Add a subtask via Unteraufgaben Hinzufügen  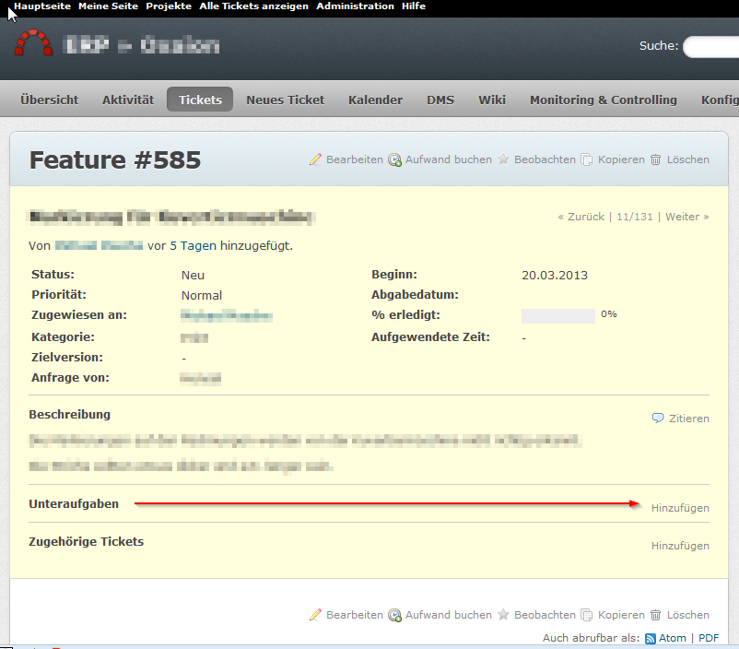[680, 508]
